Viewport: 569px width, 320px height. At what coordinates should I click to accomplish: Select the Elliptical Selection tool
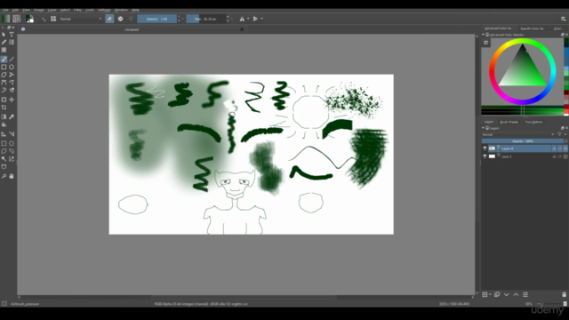coord(12,143)
